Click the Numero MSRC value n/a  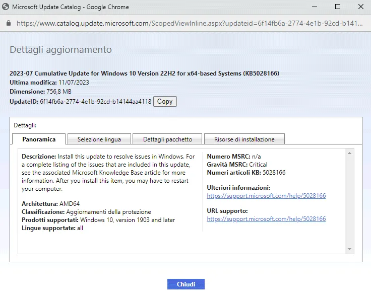(x=256, y=157)
